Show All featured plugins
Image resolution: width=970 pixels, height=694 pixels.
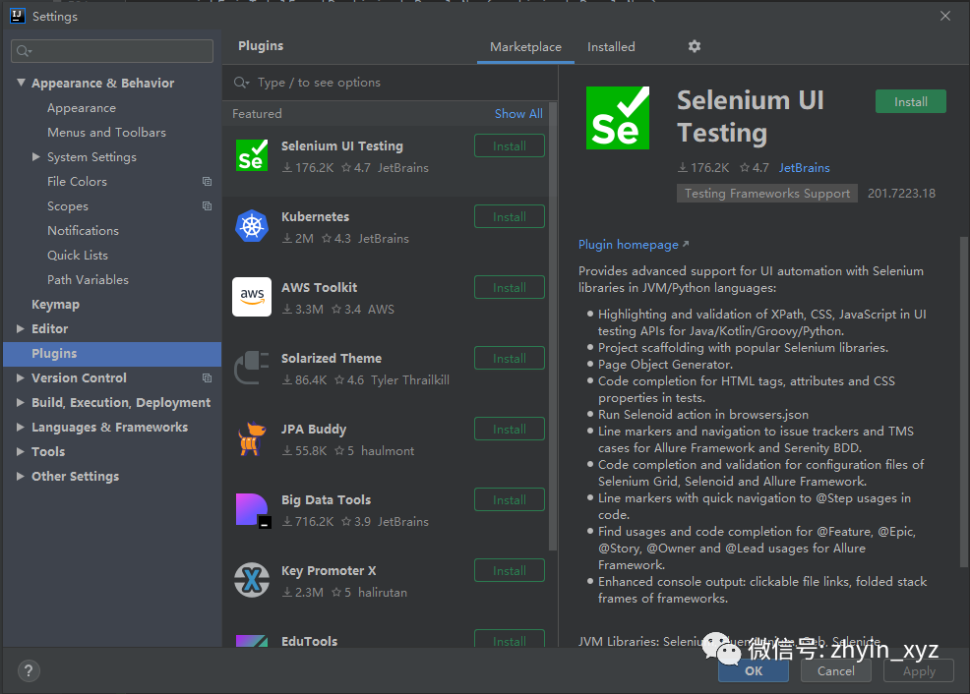[x=518, y=114]
